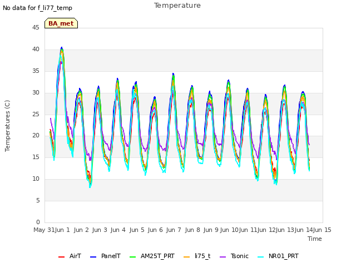Click the blue PanelT color swatch
The image size is (356, 267).
click(93, 257)
